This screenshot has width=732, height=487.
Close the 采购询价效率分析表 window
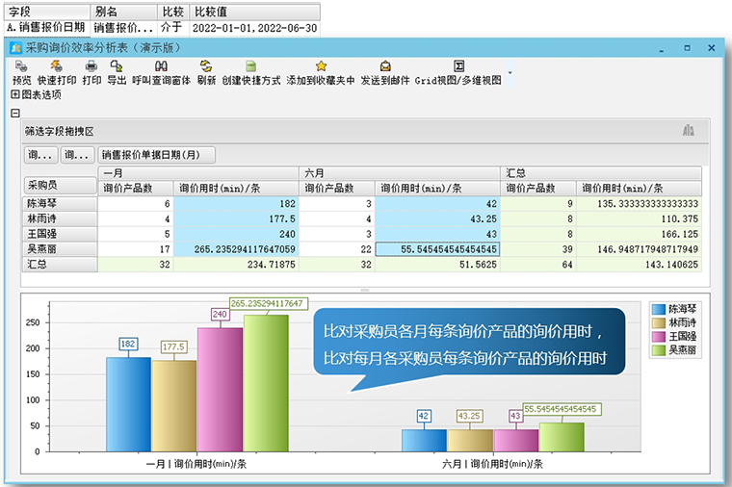pyautogui.click(x=712, y=48)
